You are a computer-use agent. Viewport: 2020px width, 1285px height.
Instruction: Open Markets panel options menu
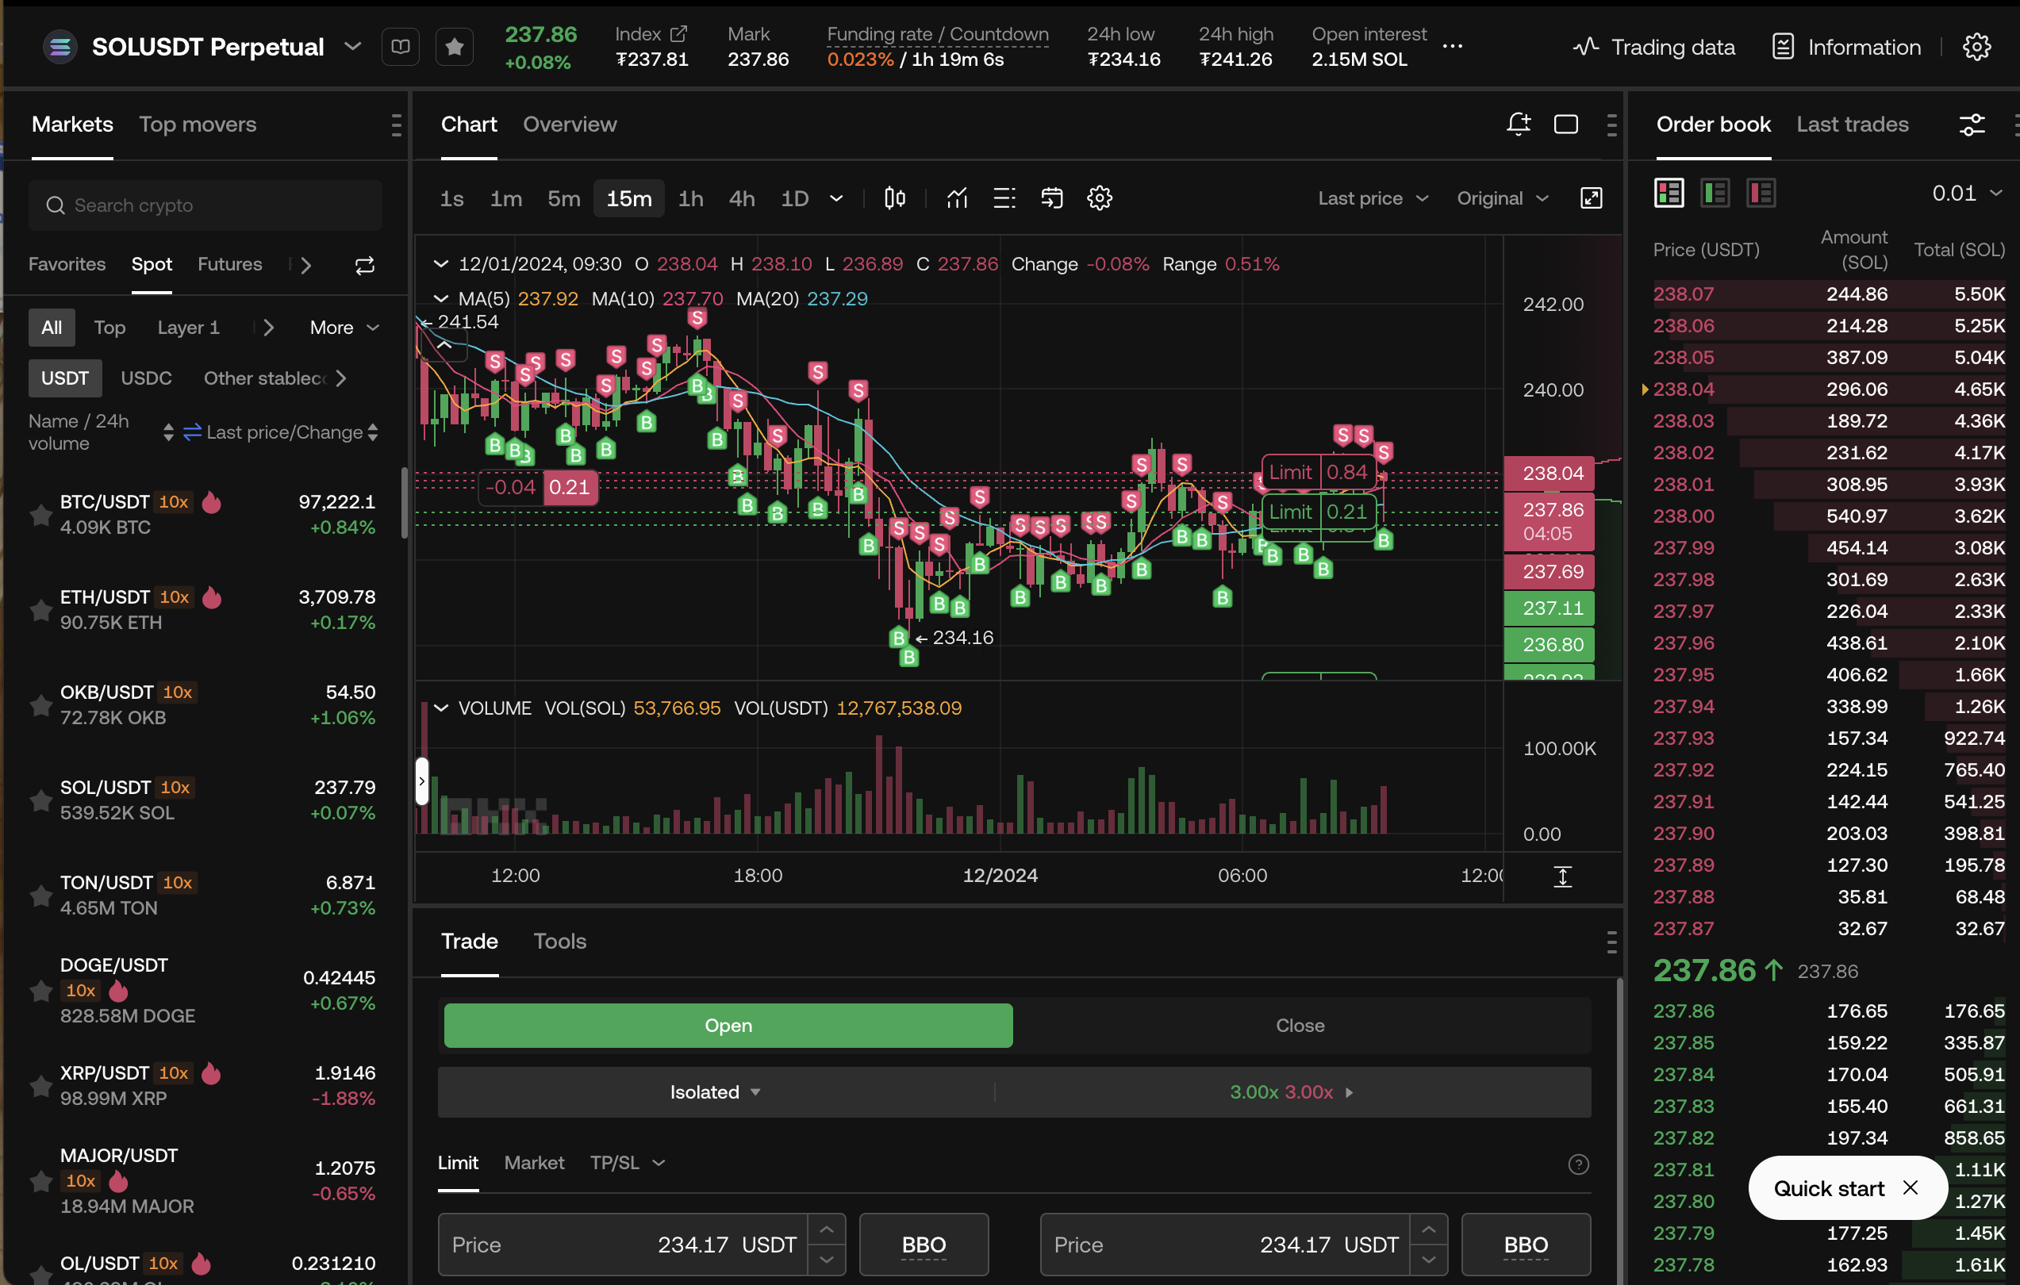[x=396, y=125]
